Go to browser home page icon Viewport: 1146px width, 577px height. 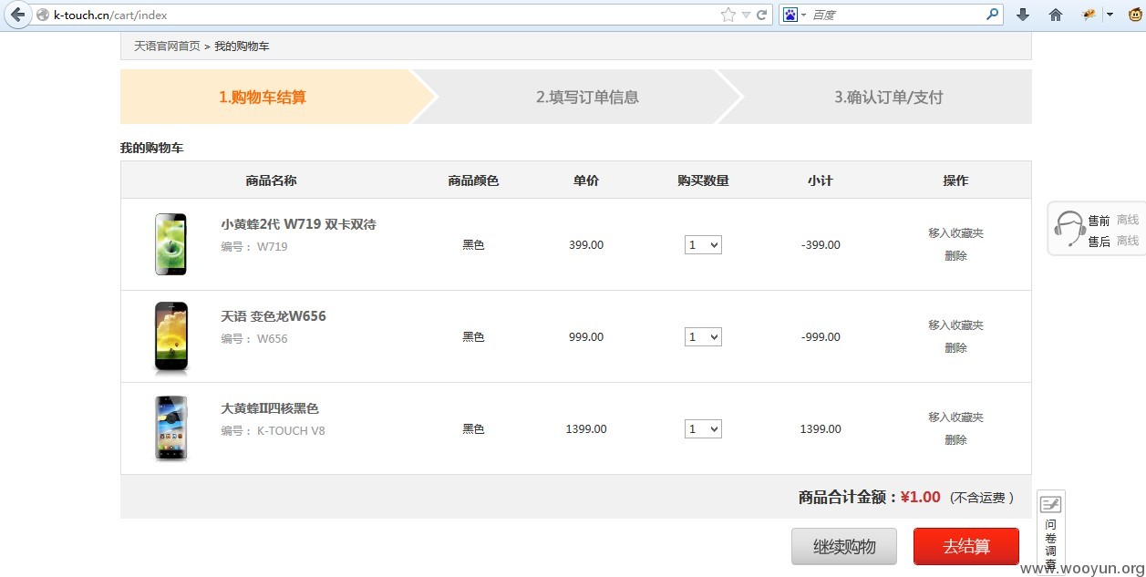(x=1056, y=15)
